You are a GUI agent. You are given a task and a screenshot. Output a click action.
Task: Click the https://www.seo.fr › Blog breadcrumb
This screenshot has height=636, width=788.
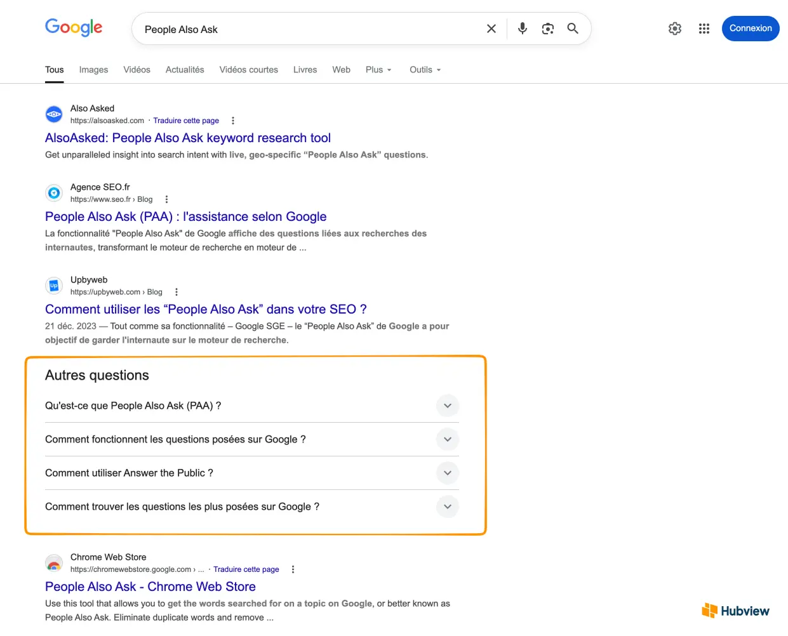(x=112, y=199)
